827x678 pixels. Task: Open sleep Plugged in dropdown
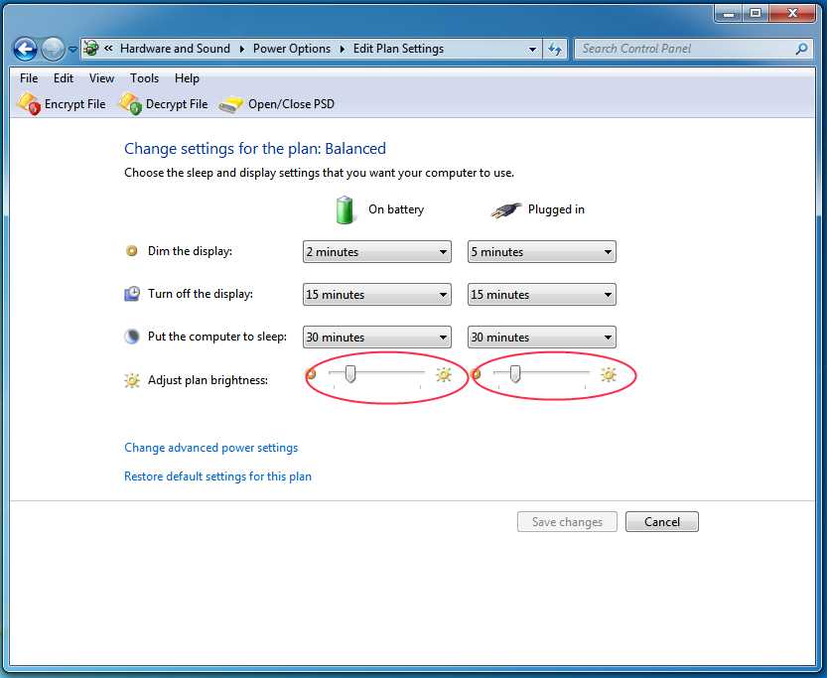click(x=542, y=337)
